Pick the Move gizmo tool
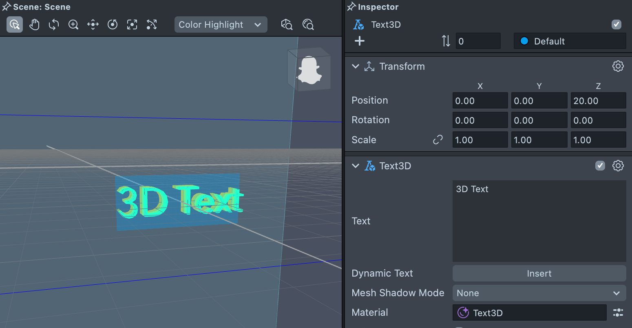 point(93,25)
